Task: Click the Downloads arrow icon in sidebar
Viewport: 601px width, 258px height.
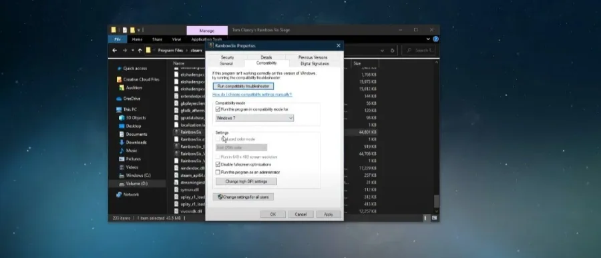Action: tap(122, 143)
